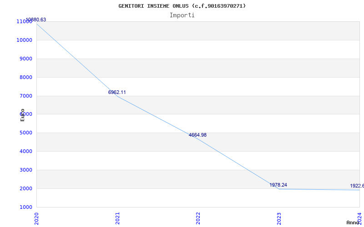Screen dimensions: 364x227
Task: Click the 2021 x-axis label
Action: (x=117, y=219)
